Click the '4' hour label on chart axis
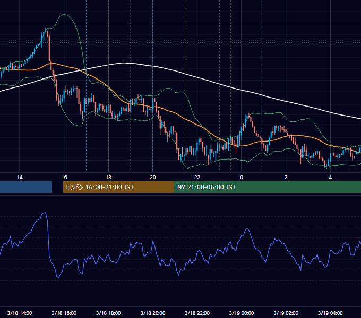361x318 pixels. tap(330, 178)
